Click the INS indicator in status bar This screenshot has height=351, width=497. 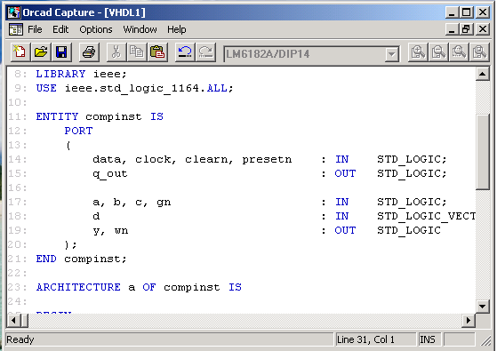coord(428,339)
